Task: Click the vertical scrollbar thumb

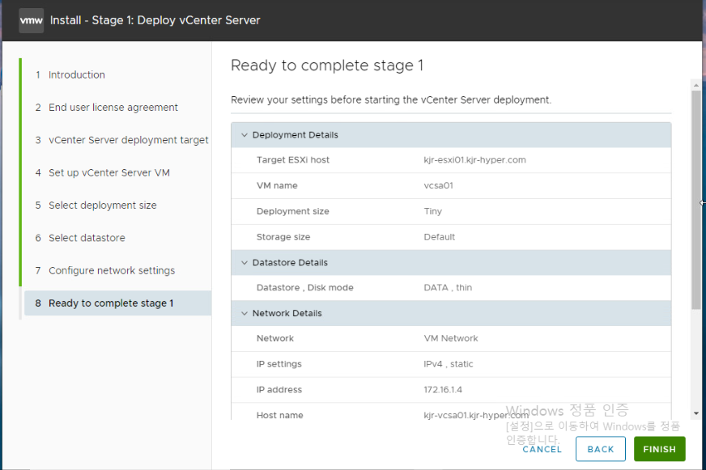Action: [x=696, y=200]
